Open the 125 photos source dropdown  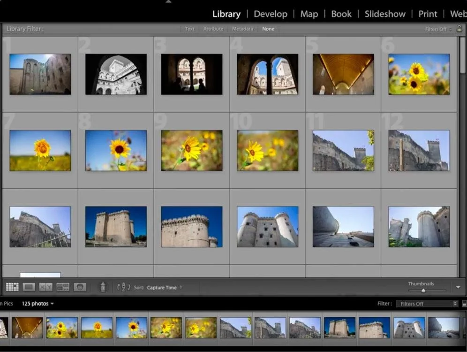click(38, 303)
